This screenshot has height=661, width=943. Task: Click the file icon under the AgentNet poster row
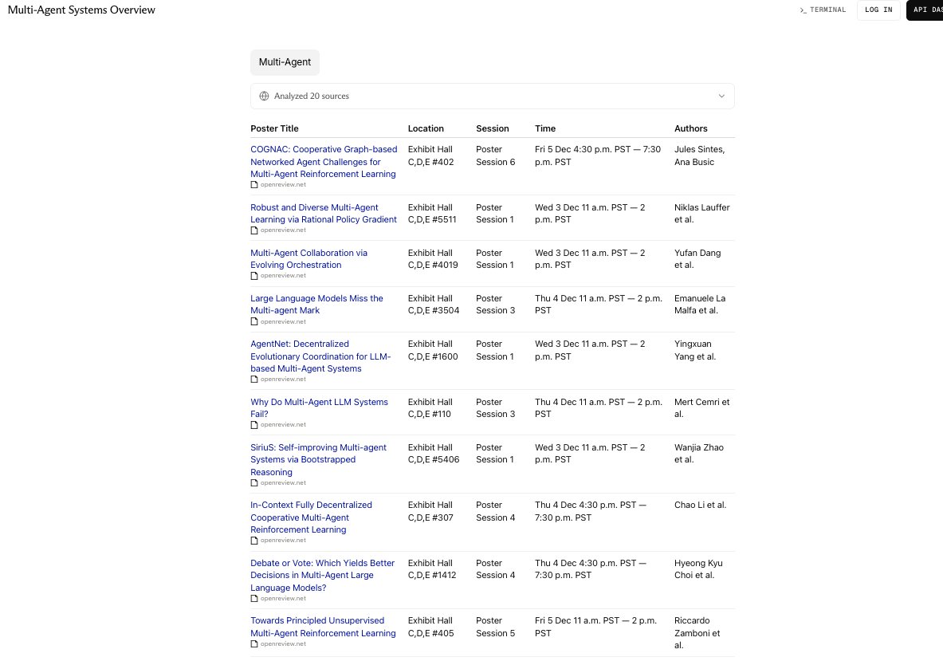[253, 379]
